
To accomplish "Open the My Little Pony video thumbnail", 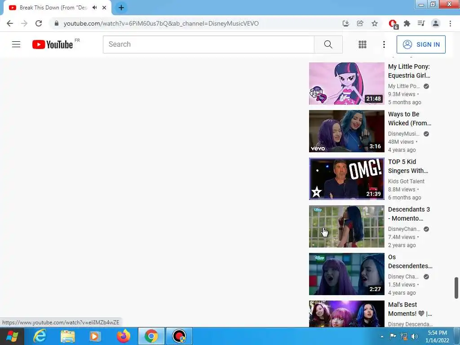I will coord(346,83).
